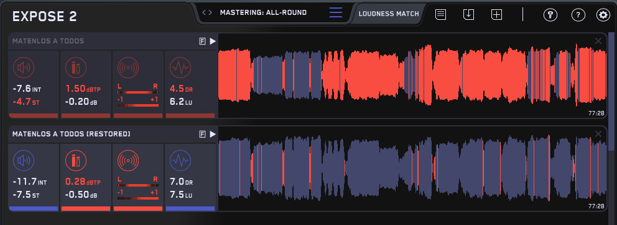
Task: Select the MASTERING: ALL-ROUND preset name
Action: coord(263,12)
